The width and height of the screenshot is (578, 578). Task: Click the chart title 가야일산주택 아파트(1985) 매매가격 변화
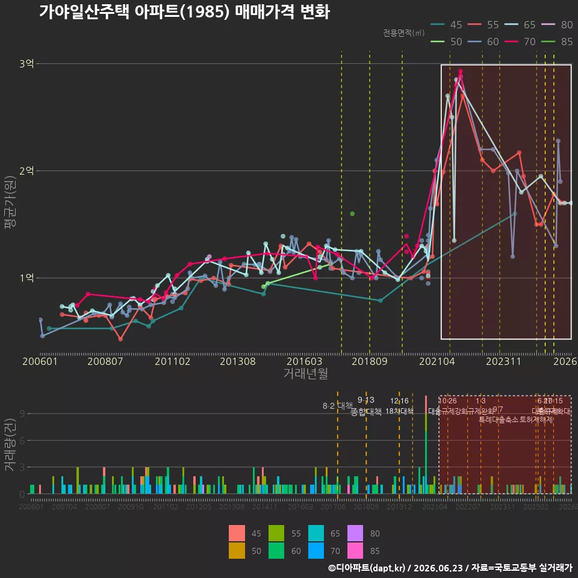pos(184,12)
